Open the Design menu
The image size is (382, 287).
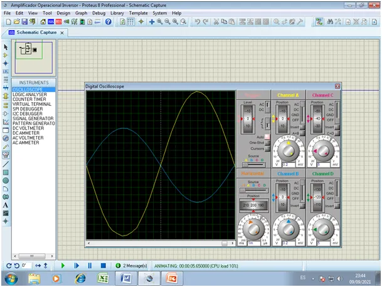[63, 13]
